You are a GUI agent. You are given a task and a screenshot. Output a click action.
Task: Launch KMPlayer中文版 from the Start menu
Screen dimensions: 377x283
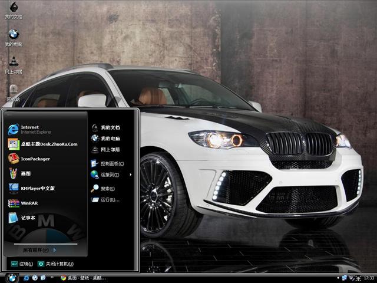coord(37,188)
